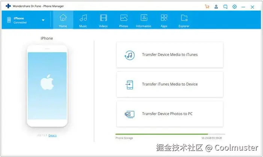The height and width of the screenshot is (157, 263).
Task: Switch to the Apps tab
Action: point(164,20)
